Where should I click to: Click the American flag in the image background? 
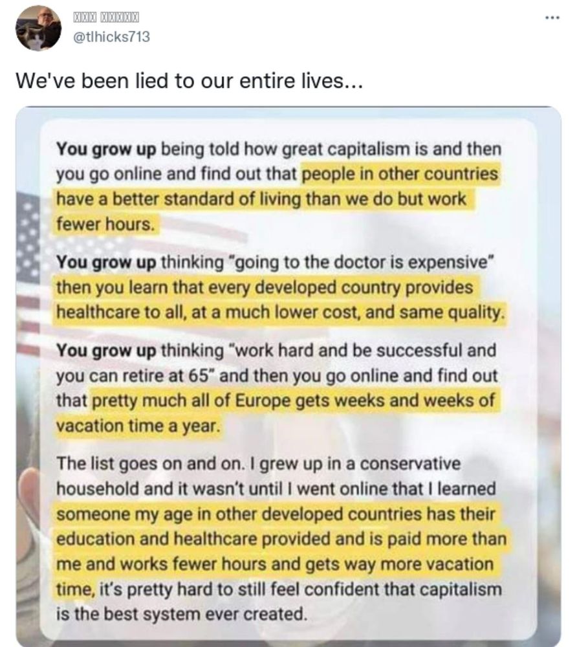click(x=29, y=239)
